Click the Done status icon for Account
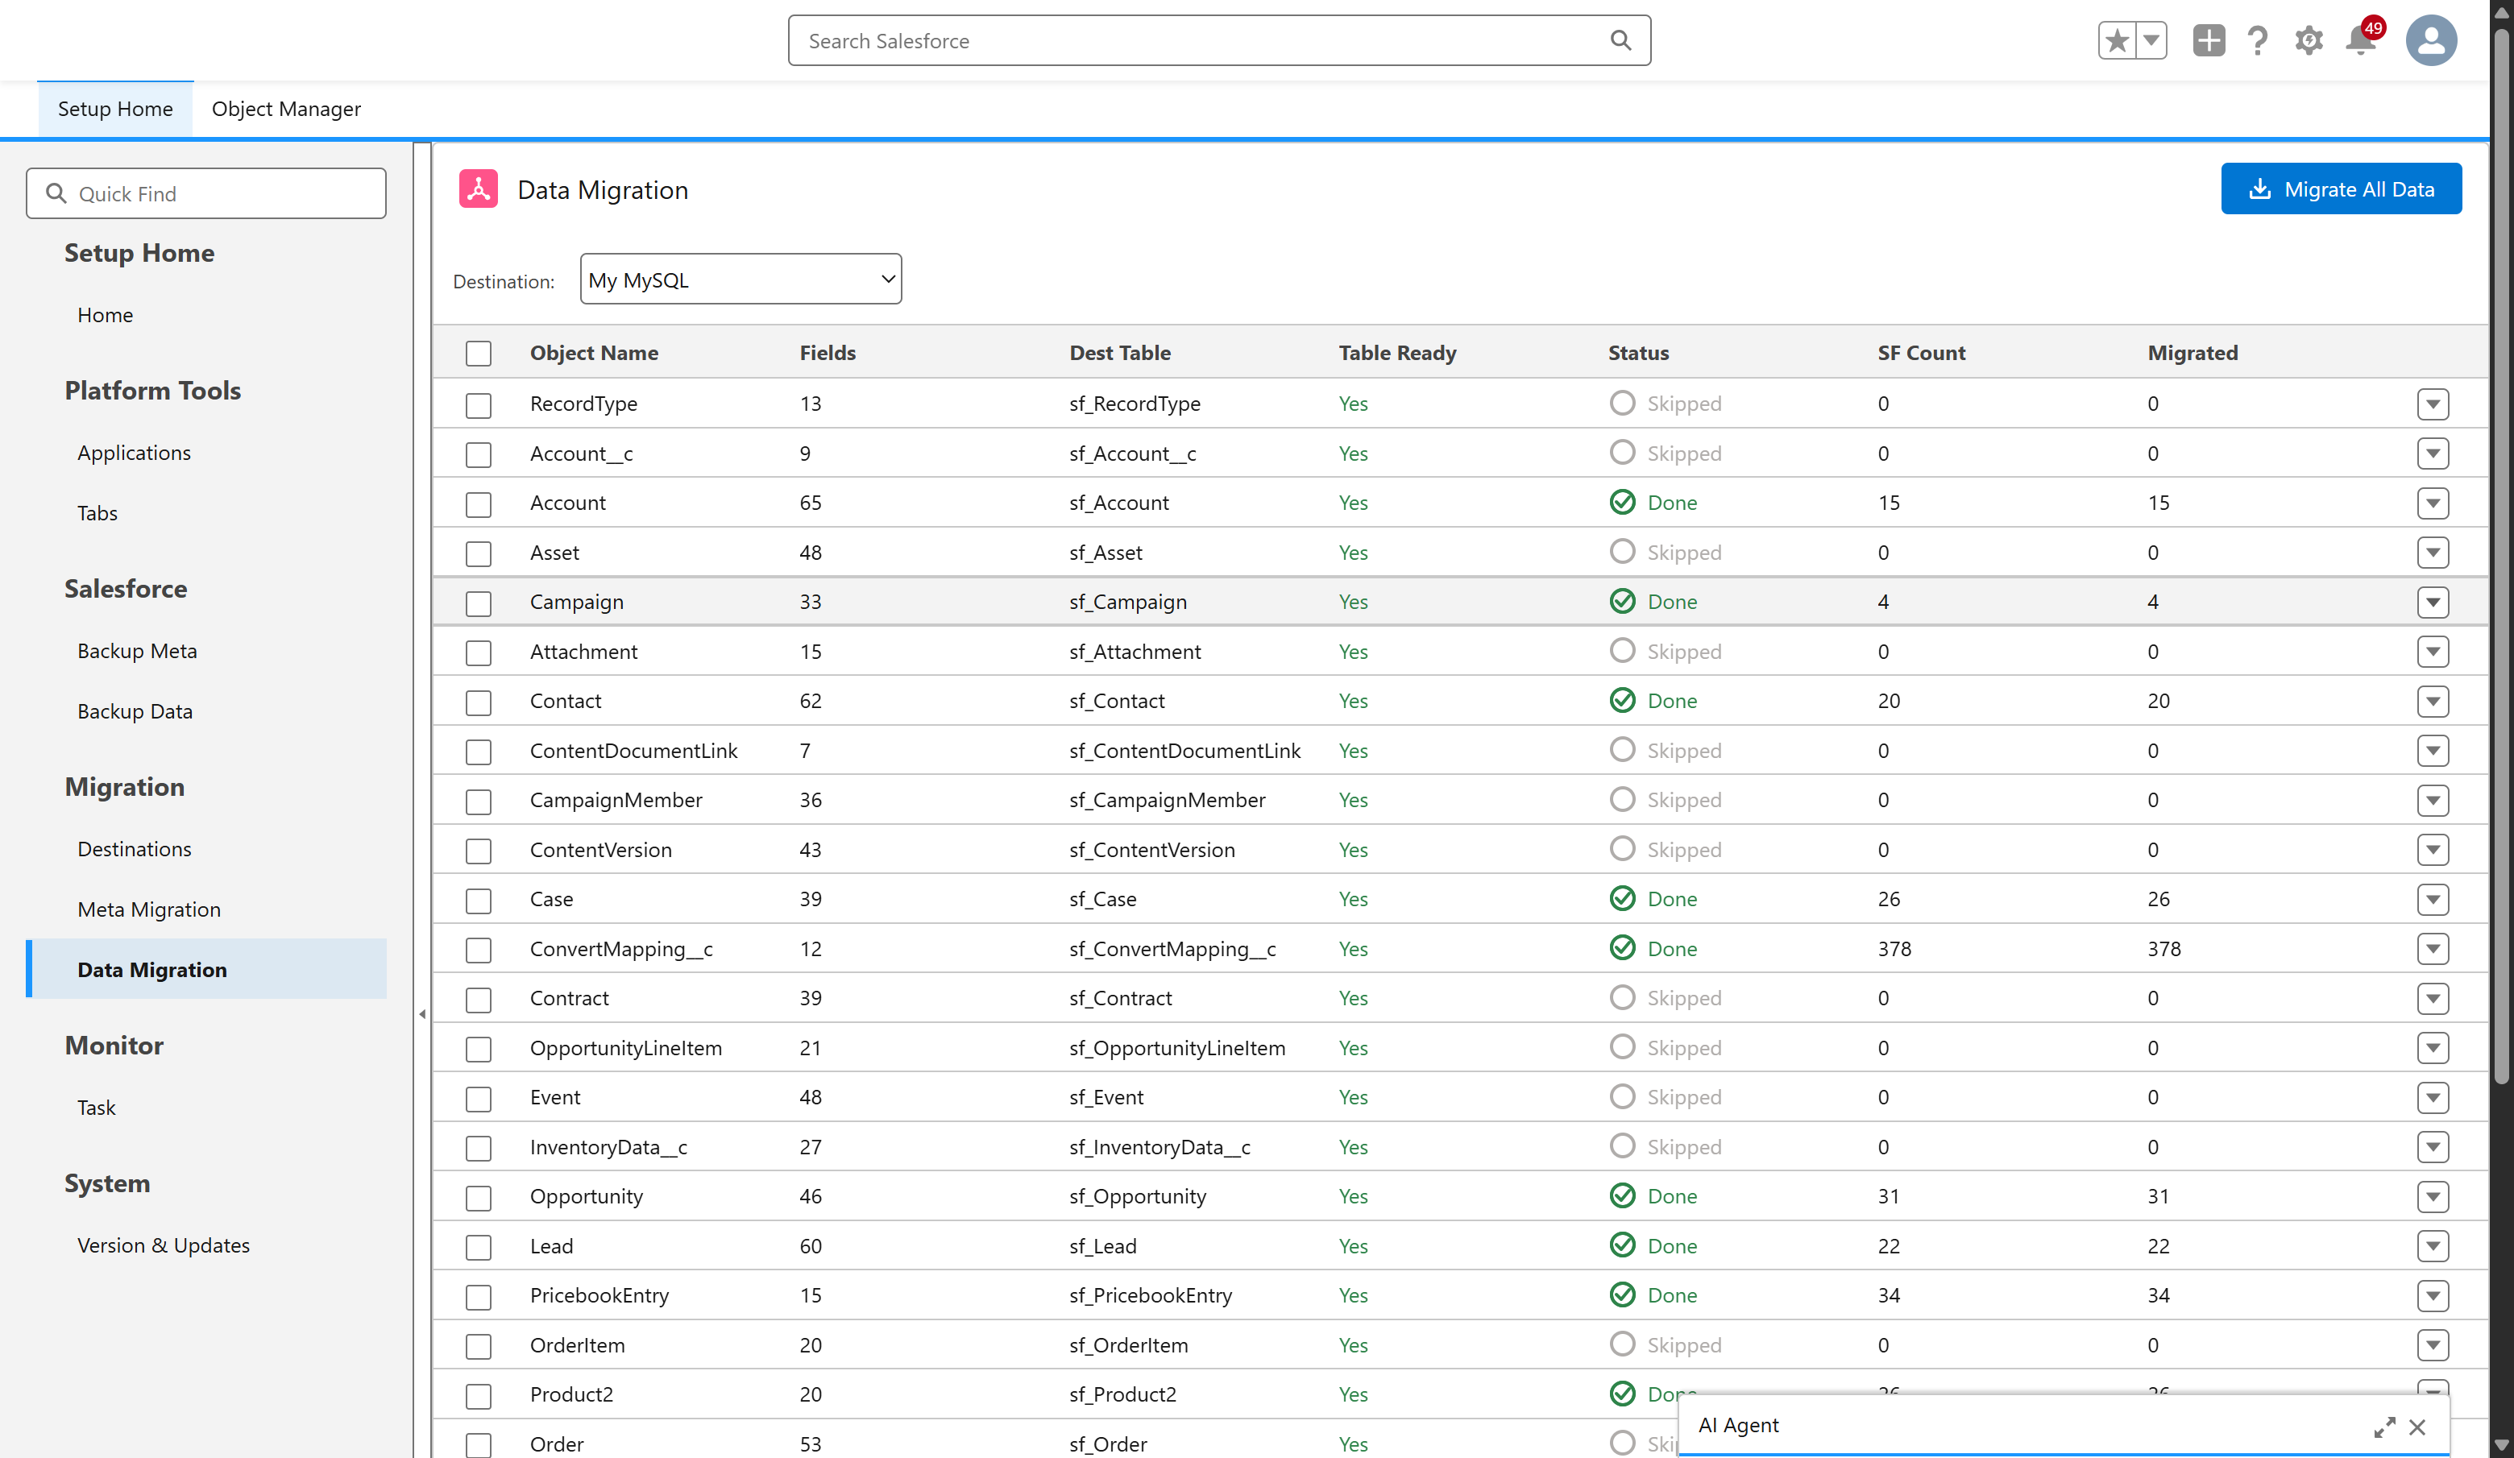The height and width of the screenshot is (1458, 2514). pos(1622,502)
